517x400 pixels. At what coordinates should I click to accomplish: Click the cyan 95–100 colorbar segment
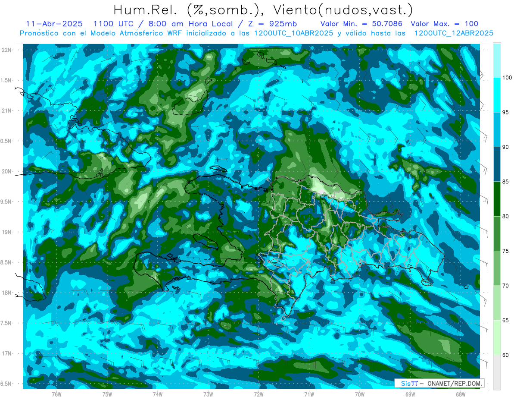click(497, 95)
